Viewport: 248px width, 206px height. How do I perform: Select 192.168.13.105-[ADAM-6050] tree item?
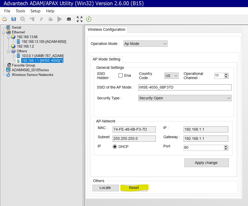[44, 42]
